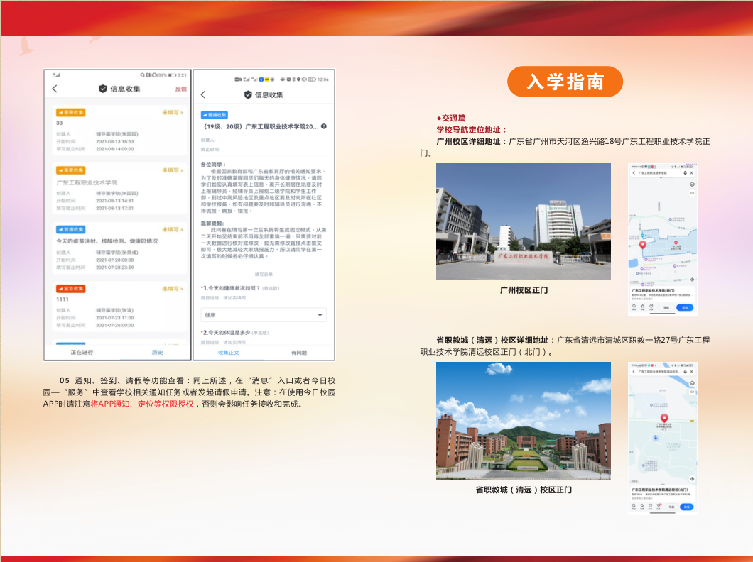Tap back arrow in left 信息收集 screen
The width and height of the screenshot is (753, 562).
tap(54, 89)
